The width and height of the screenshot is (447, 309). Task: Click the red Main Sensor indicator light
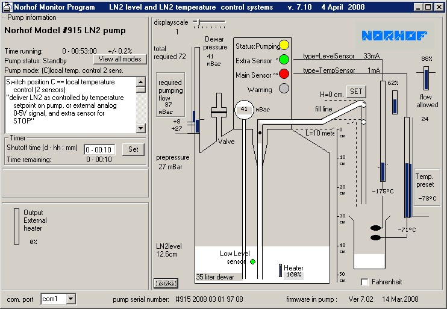[284, 74]
